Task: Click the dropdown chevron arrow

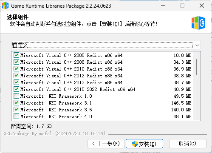Action: click(197, 45)
